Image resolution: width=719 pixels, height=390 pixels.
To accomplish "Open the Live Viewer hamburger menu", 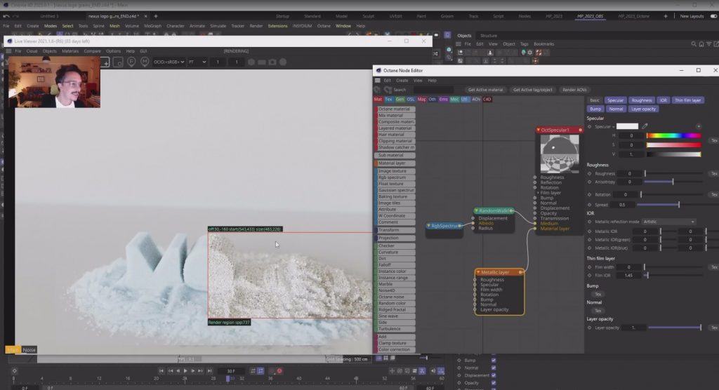I will coord(8,51).
